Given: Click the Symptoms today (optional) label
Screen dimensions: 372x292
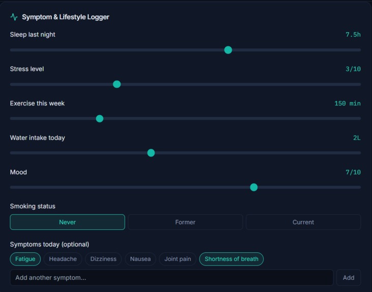Looking at the screenshot, I should (x=49, y=245).
